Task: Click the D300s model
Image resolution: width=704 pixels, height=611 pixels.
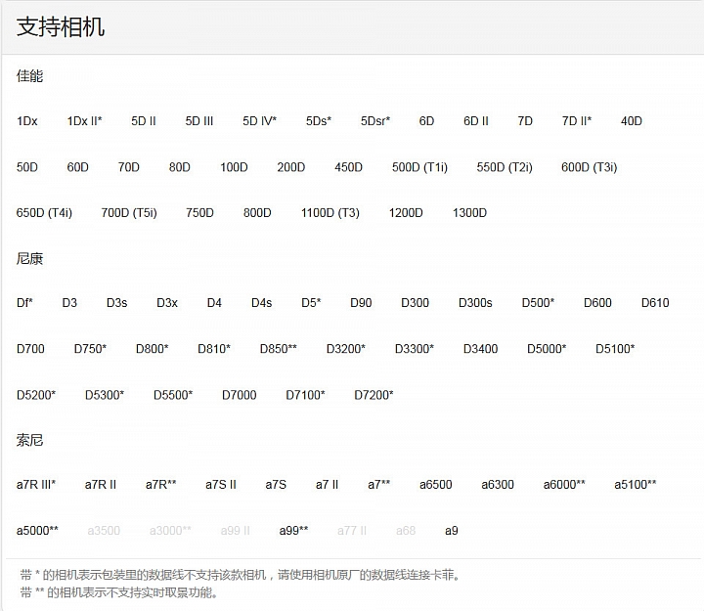Action: coord(475,303)
